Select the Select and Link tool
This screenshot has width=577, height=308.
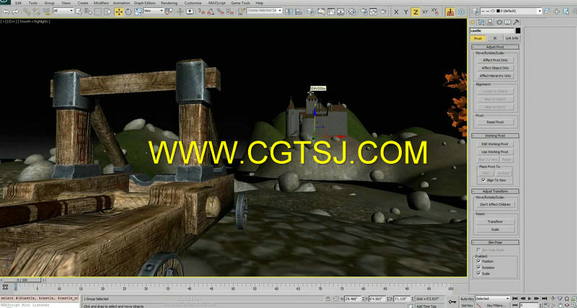27,12
